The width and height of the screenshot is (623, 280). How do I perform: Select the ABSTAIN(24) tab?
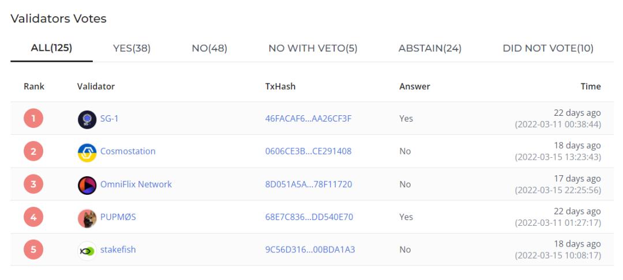pos(430,49)
